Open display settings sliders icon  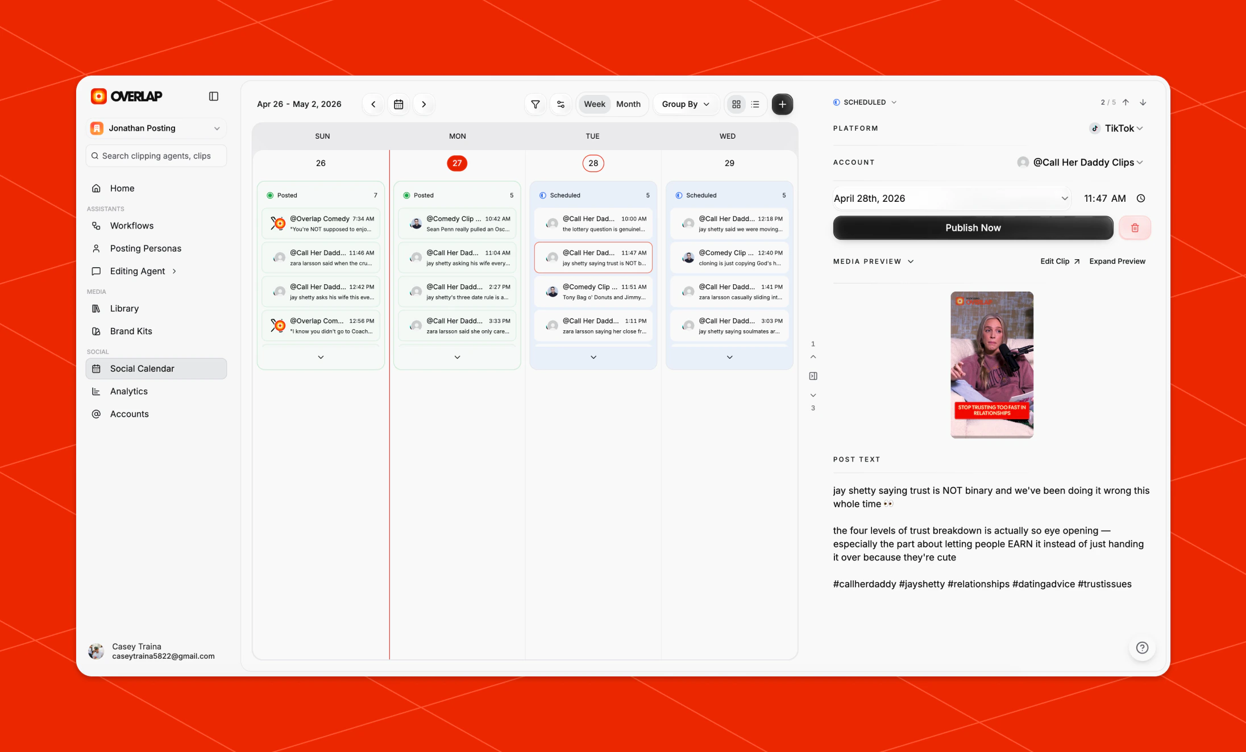561,105
